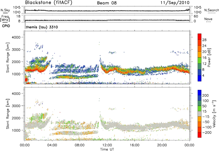Select the "60" tick on Nave axis
This screenshot has height=151, width=219.
pyautogui.click(x=196, y=16)
